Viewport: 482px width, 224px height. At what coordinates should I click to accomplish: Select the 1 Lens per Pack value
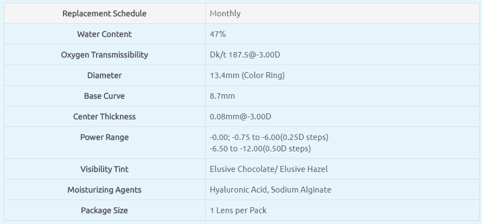tap(238, 210)
